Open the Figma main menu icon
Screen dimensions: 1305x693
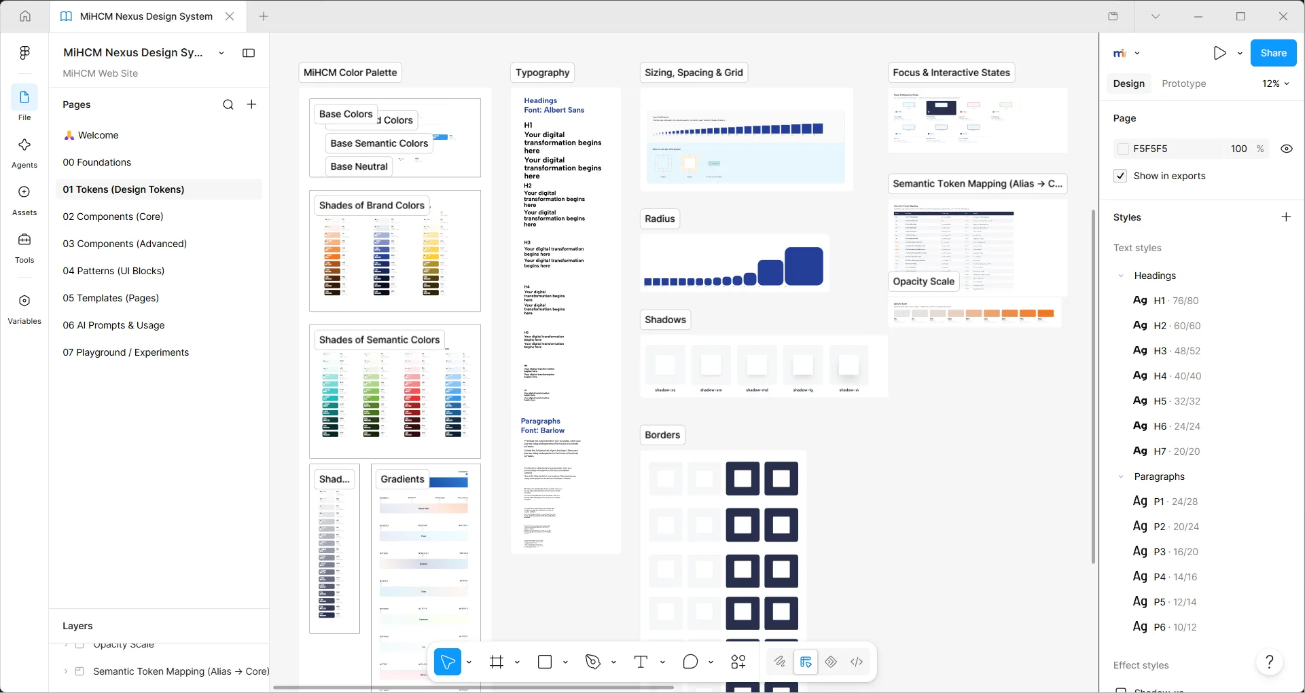click(x=24, y=52)
